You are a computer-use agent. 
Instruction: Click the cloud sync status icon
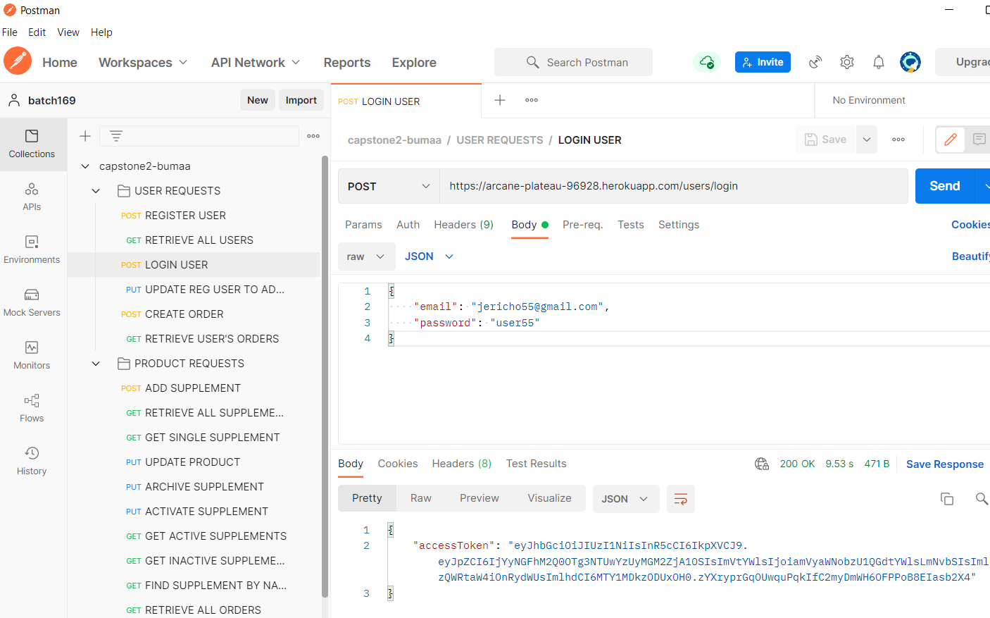707,62
